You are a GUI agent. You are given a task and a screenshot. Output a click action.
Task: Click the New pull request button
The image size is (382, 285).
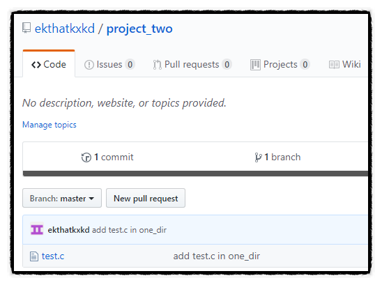pos(146,198)
